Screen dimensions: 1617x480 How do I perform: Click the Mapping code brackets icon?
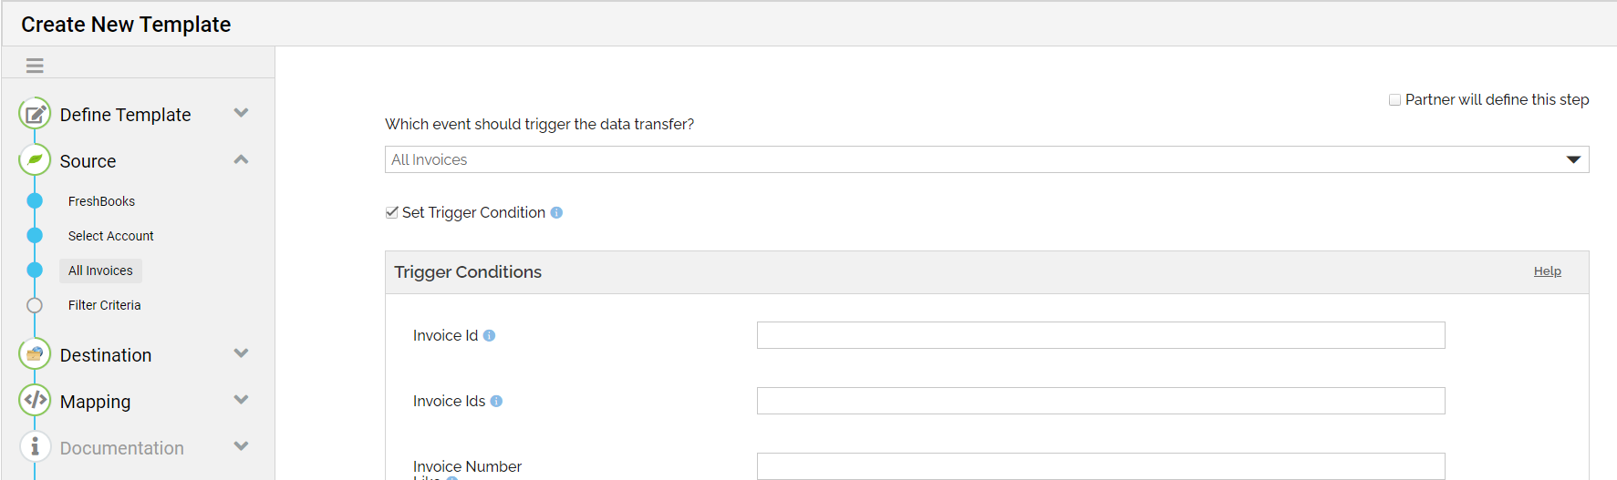click(35, 401)
